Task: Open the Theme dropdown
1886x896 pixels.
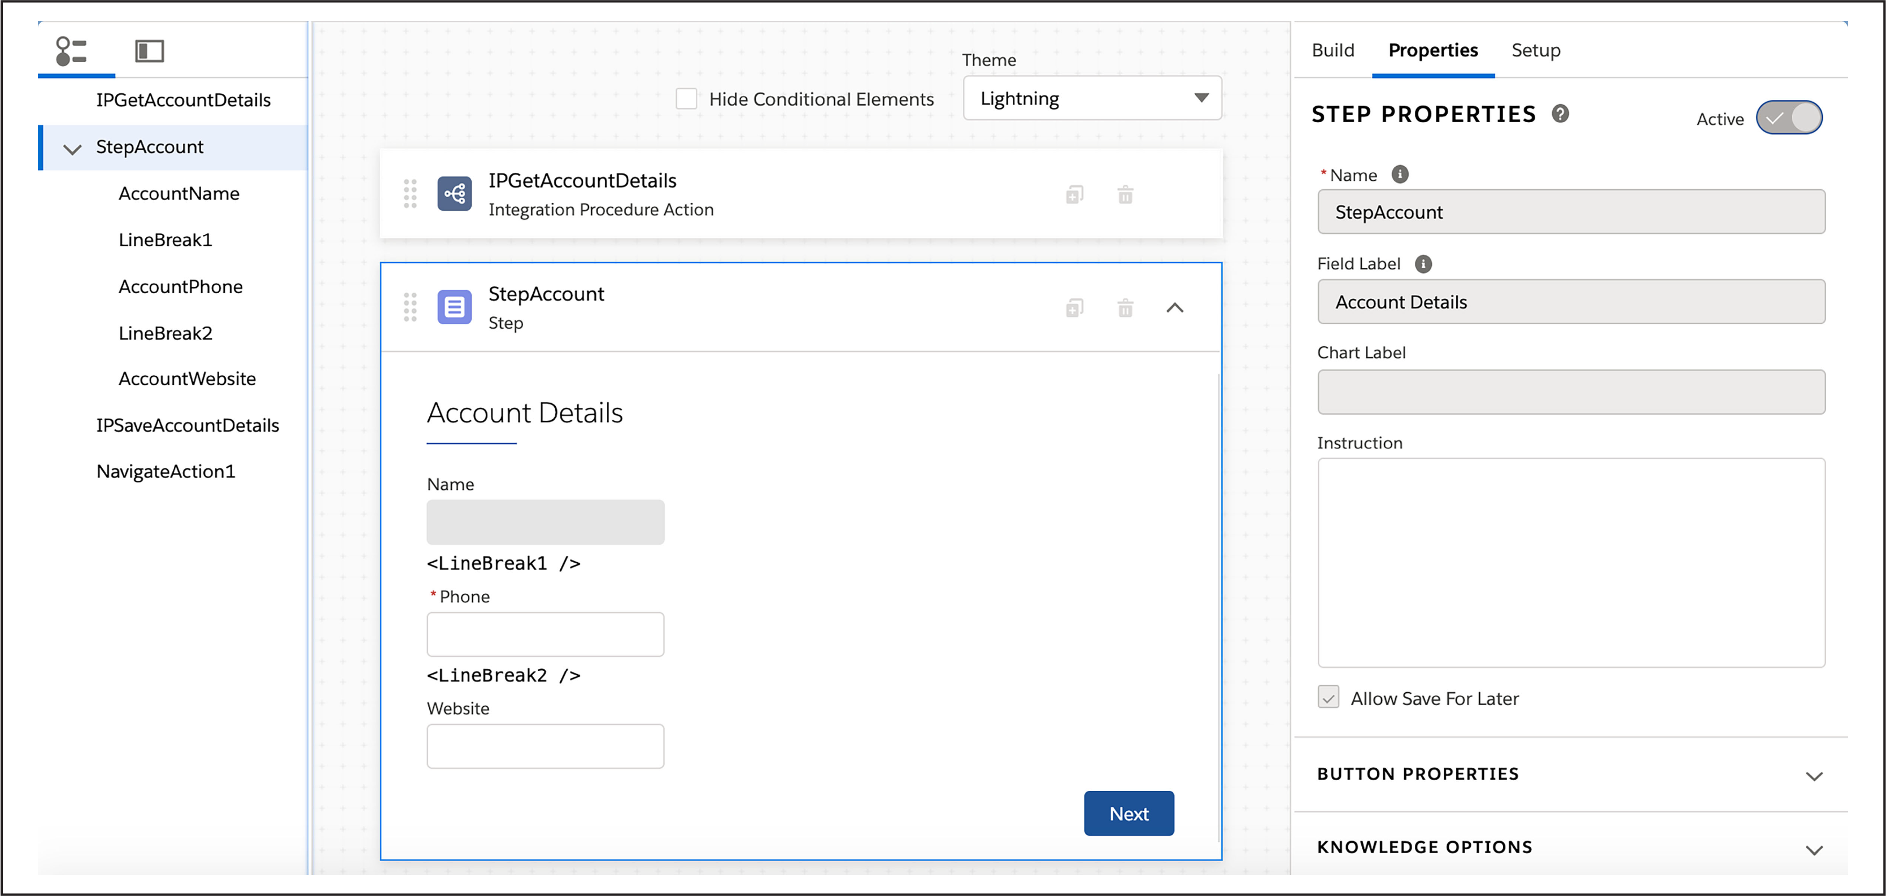Action: point(1092,98)
